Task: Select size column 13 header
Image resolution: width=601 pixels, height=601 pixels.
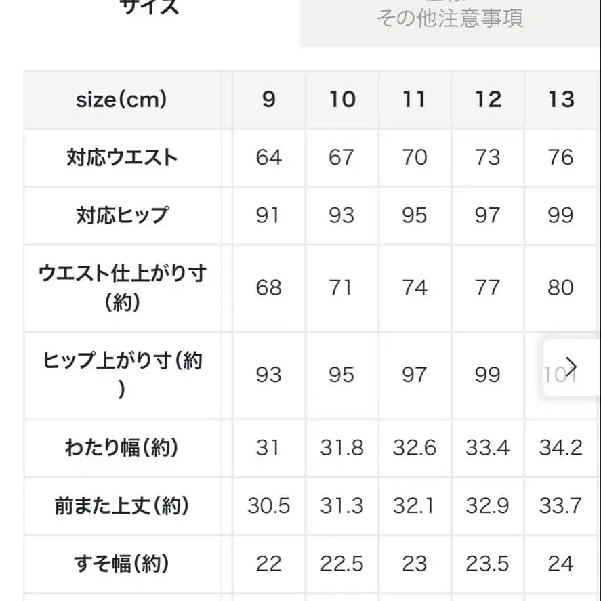Action: pos(560,99)
